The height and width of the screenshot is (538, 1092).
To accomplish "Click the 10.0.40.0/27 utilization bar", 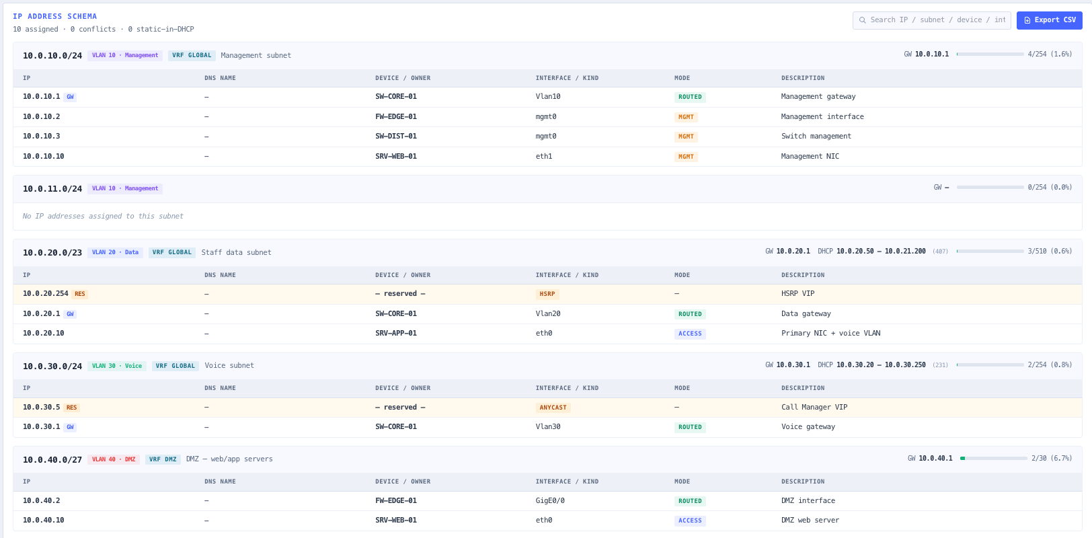I will 994,459.
